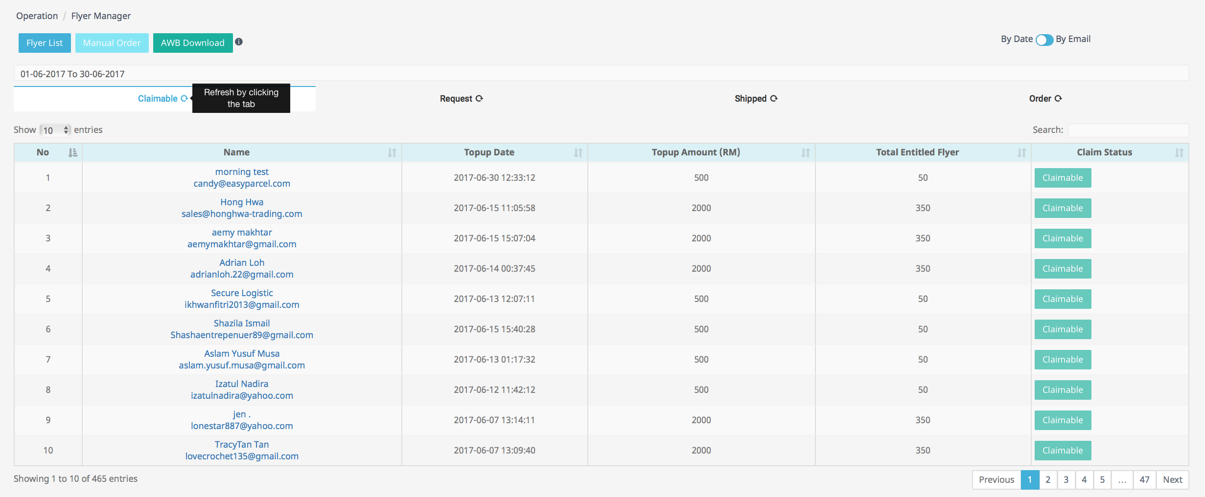This screenshot has width=1205, height=497.
Task: Sort by Topup Amount (RM) sort icon
Action: [805, 153]
